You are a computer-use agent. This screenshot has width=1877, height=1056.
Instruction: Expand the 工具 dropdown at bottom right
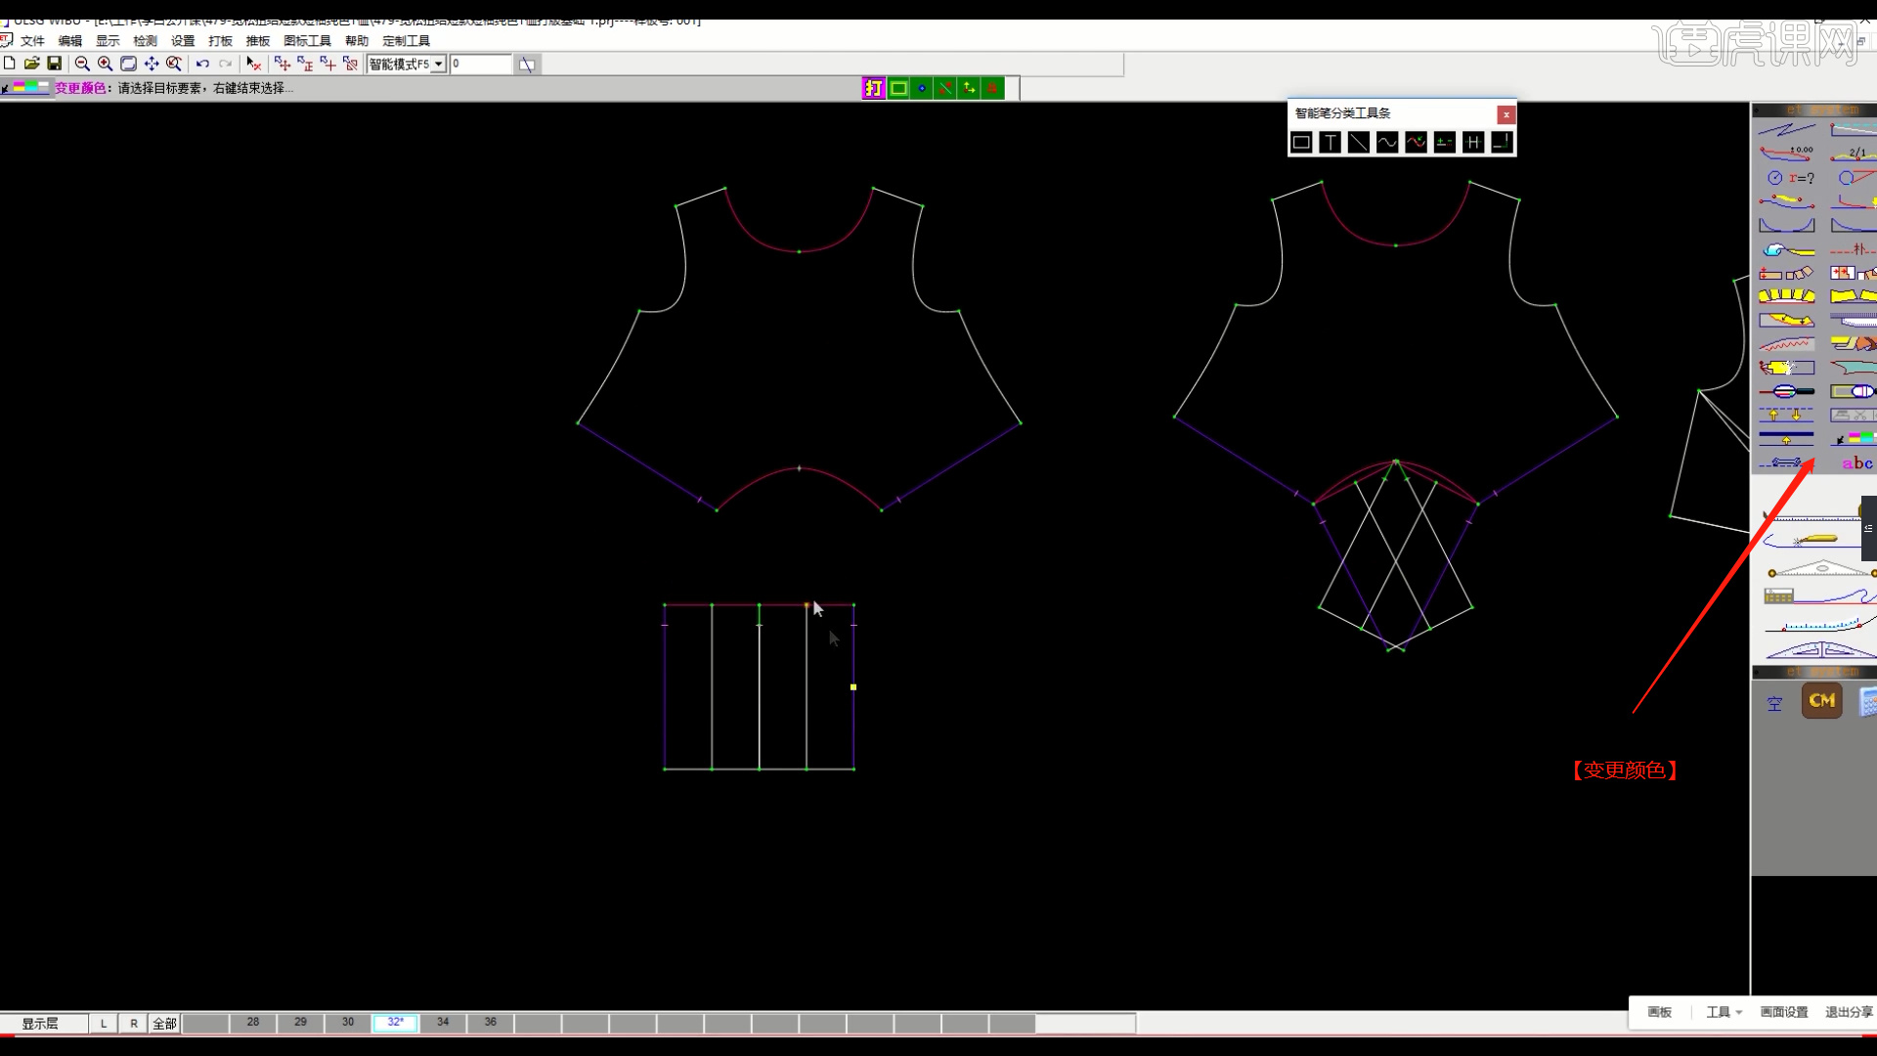click(x=1724, y=1012)
